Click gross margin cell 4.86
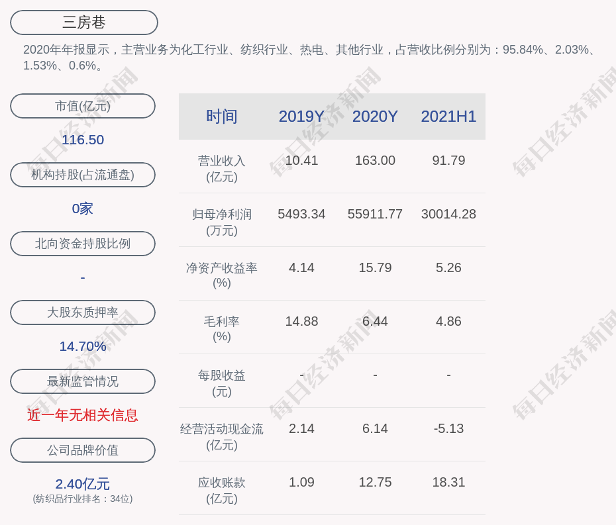616x525 pixels. (448, 321)
